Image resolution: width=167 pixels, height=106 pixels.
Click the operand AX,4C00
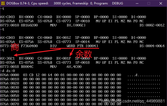[74, 67]
